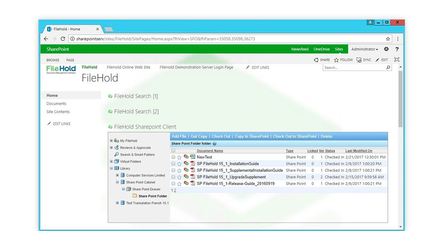The height and width of the screenshot is (231, 443).
Task: Click the Search & Smart Folders magnifier icon
Action: [117, 154]
